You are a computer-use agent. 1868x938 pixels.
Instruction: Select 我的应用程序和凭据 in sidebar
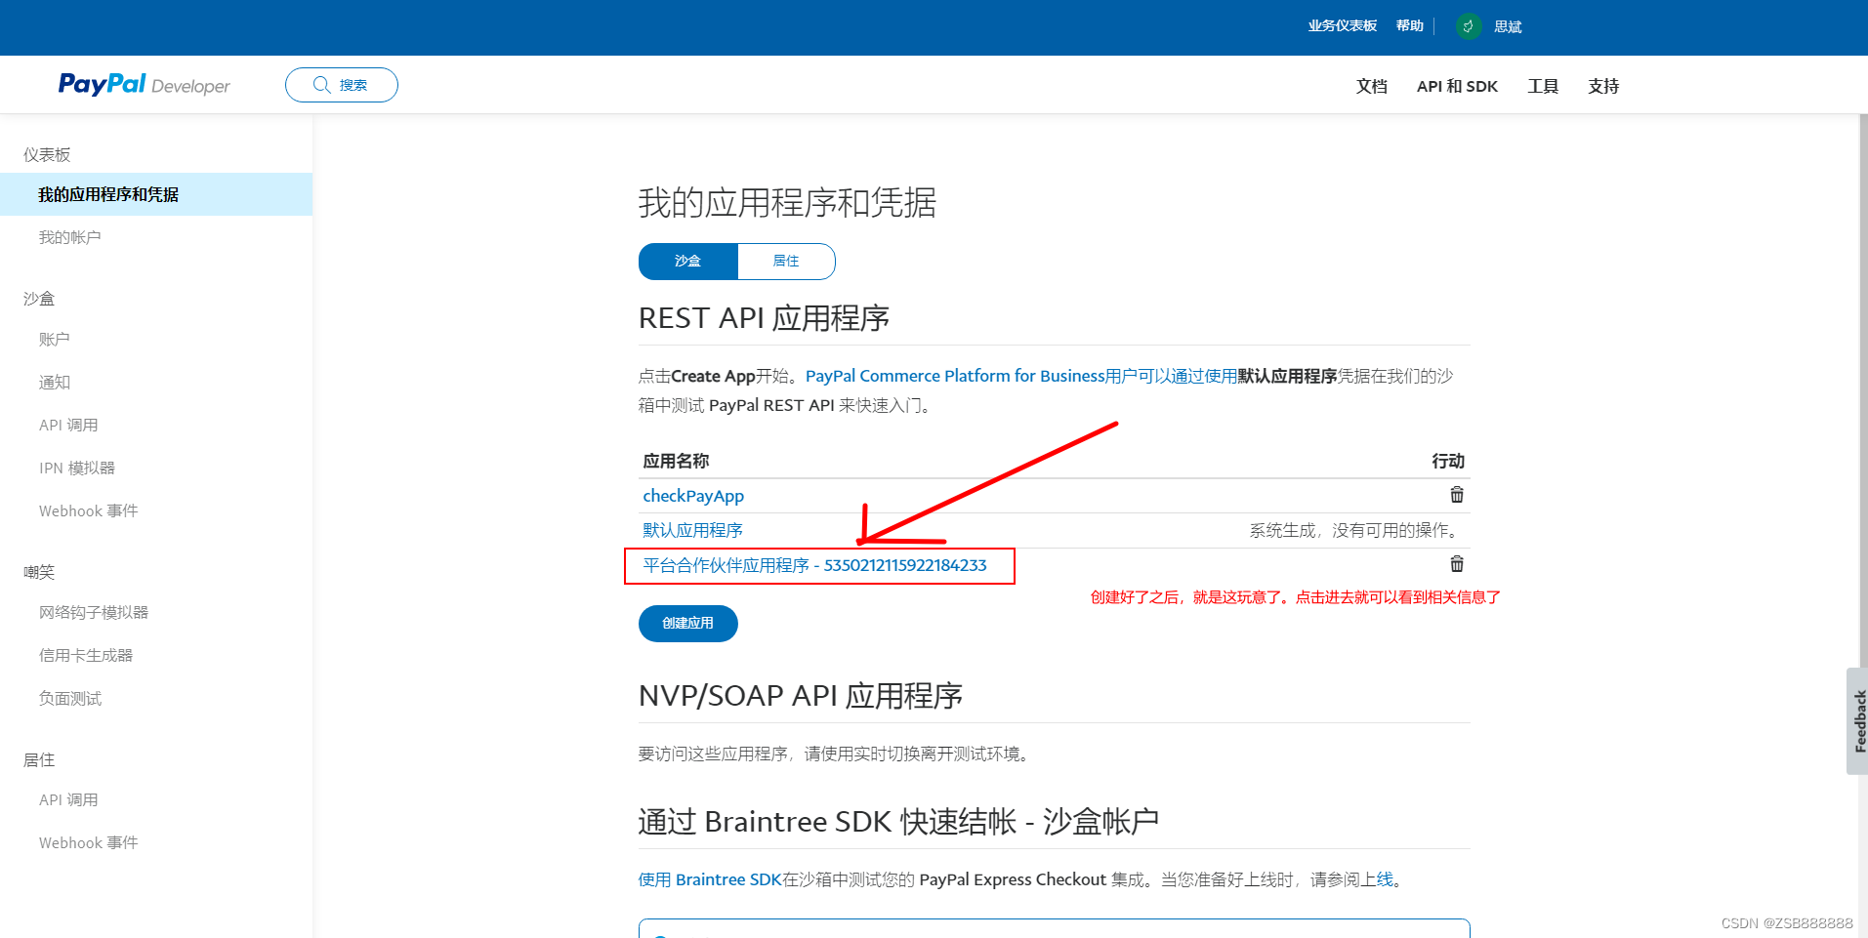(156, 194)
